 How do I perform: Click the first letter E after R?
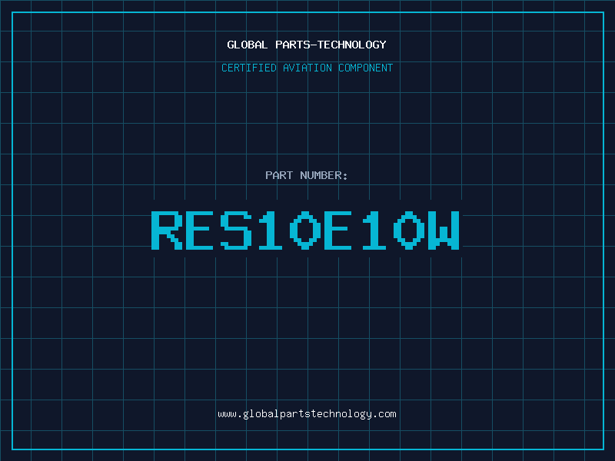201,230
